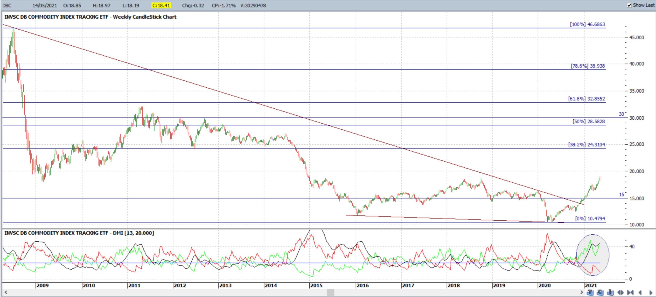
Task: Click the [0%] 10.4794 Fibonacci label
Action: click(x=590, y=219)
